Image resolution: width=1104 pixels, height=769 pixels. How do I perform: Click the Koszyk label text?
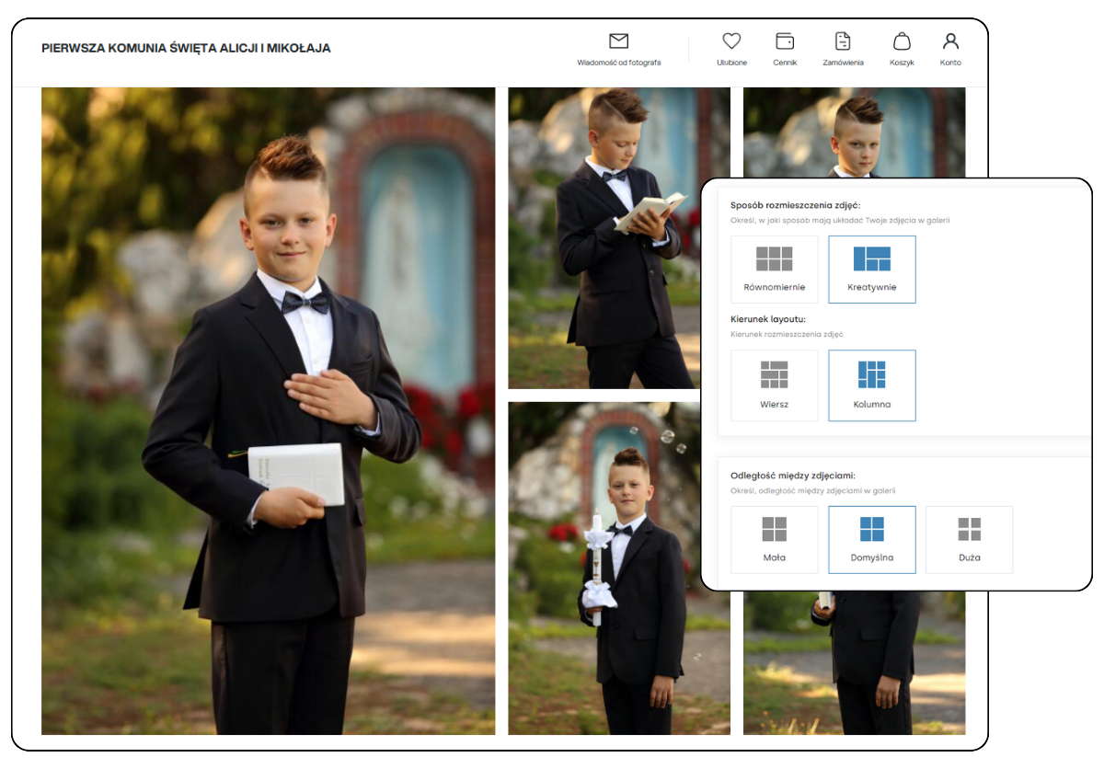pos(902,63)
